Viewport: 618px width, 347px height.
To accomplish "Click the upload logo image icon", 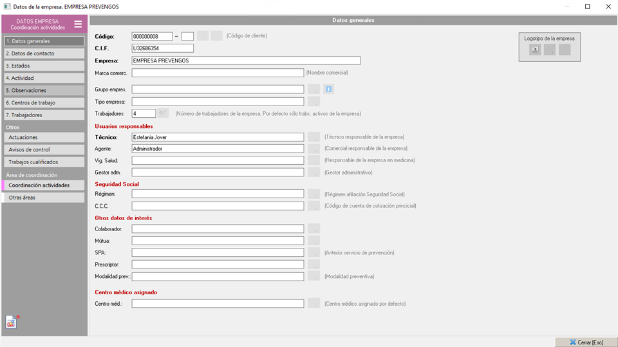I will click(x=535, y=50).
